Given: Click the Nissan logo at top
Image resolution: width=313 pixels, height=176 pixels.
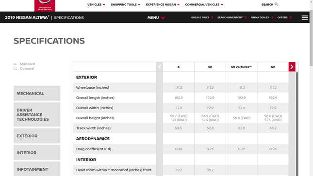Looking at the screenshot, I should coord(45,5).
